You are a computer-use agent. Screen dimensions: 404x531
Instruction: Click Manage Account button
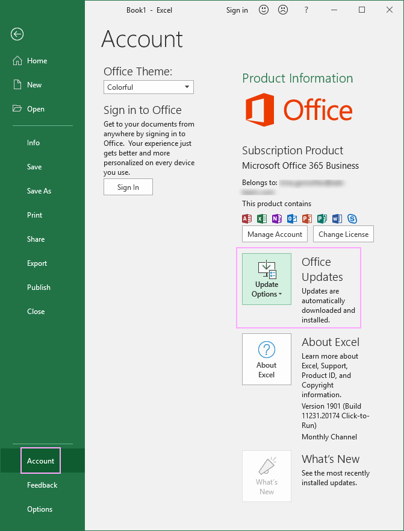[x=275, y=234]
